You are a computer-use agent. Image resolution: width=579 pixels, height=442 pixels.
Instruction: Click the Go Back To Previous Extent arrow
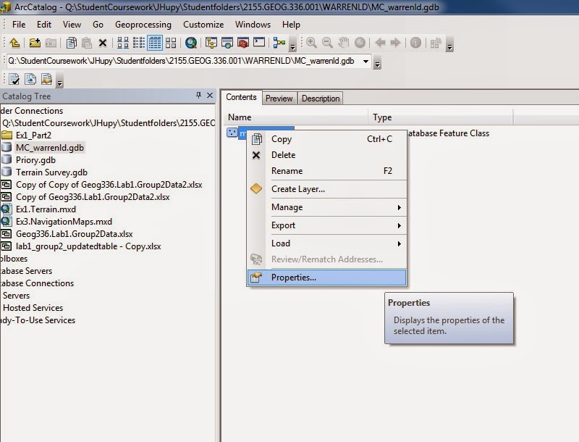[380, 43]
